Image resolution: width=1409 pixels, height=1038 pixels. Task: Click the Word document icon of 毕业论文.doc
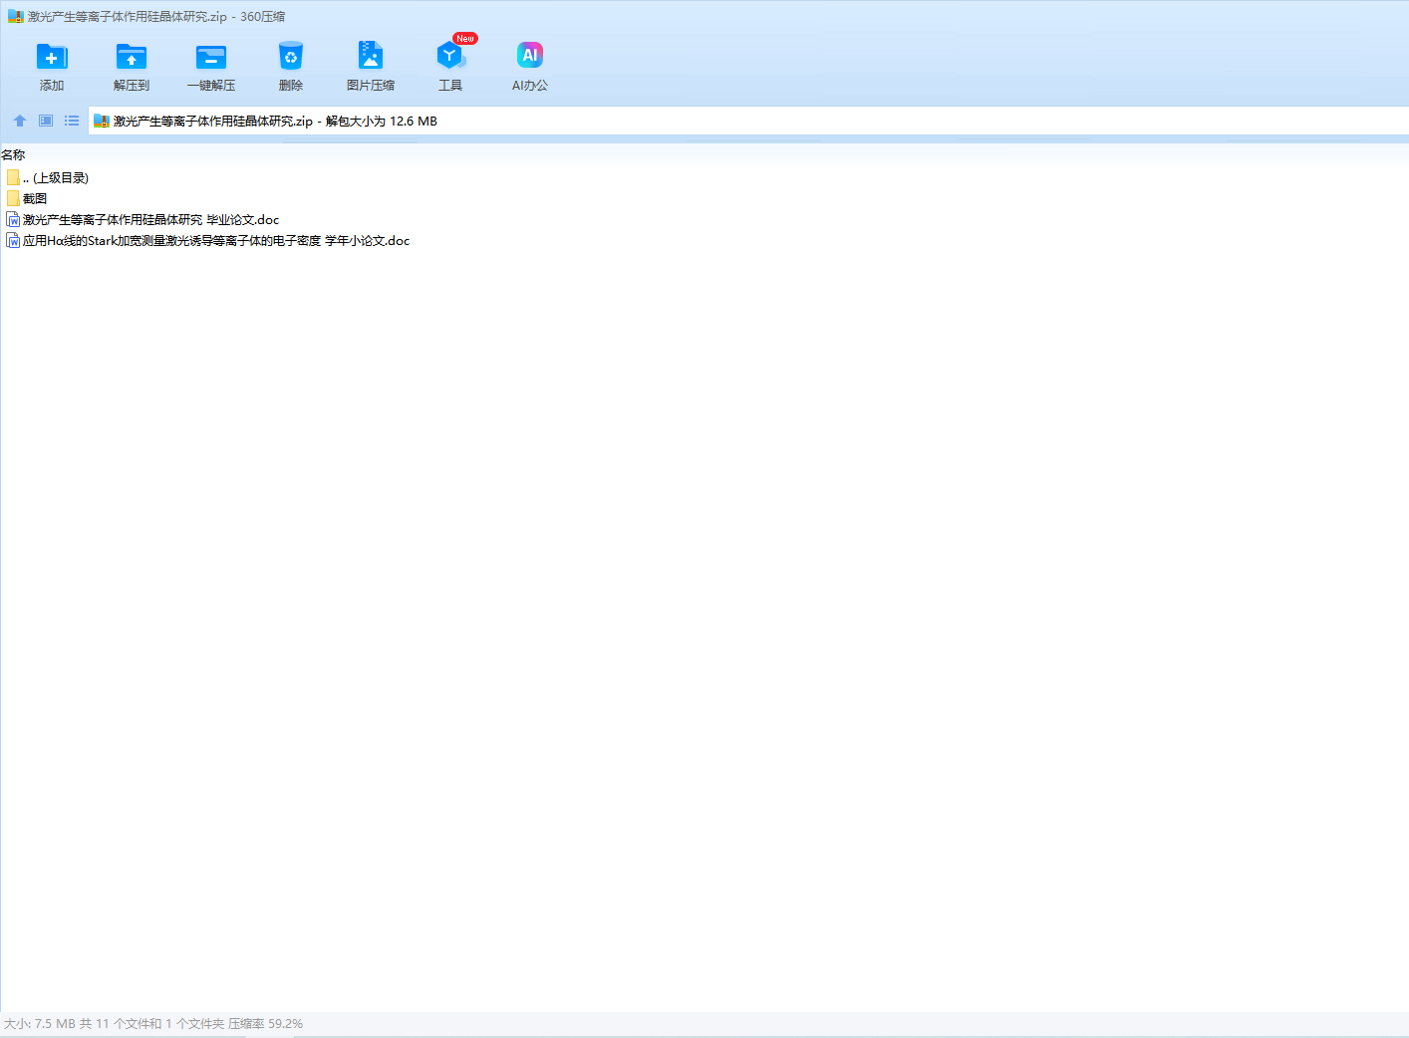[13, 219]
